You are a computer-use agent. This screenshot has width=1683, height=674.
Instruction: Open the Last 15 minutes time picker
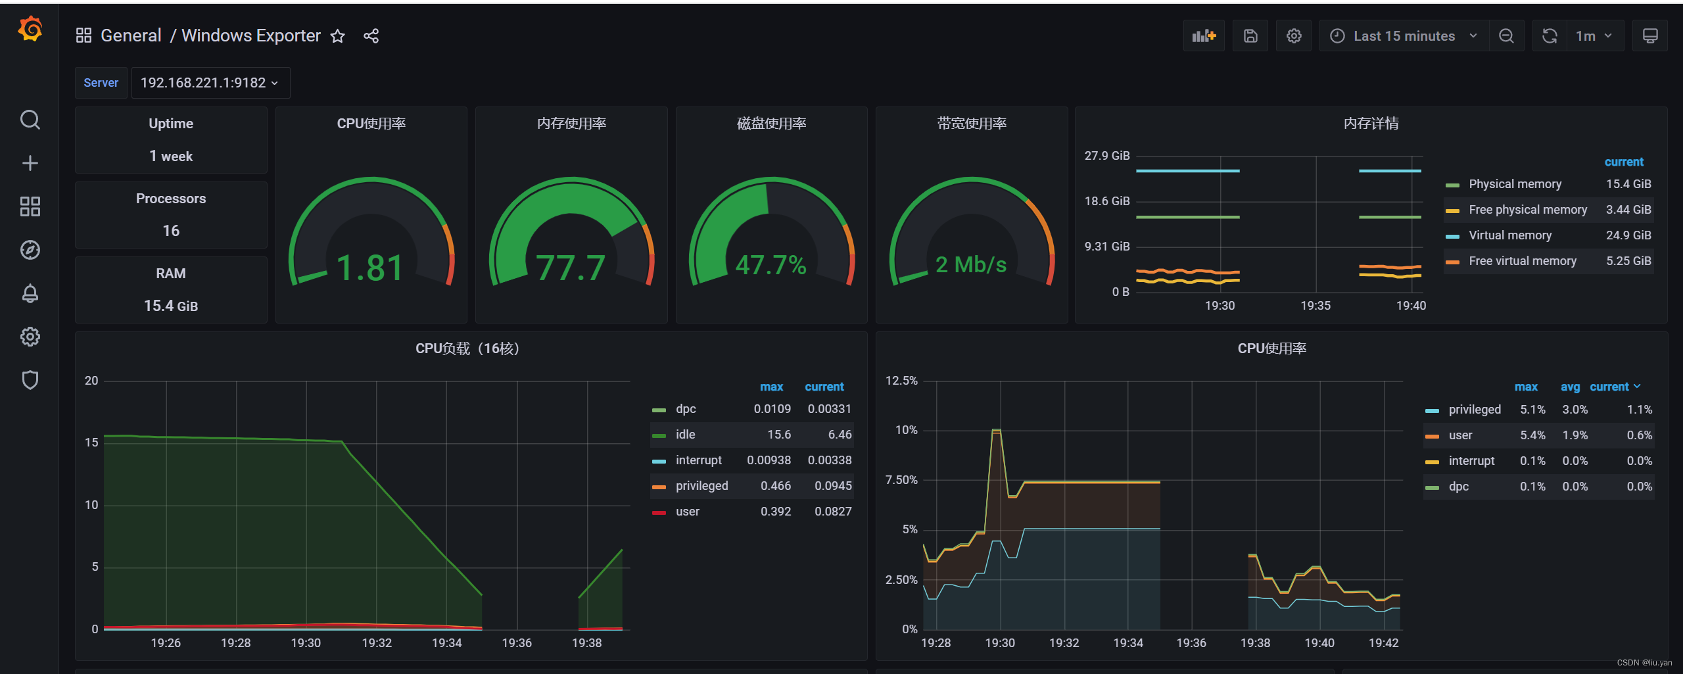tap(1404, 36)
